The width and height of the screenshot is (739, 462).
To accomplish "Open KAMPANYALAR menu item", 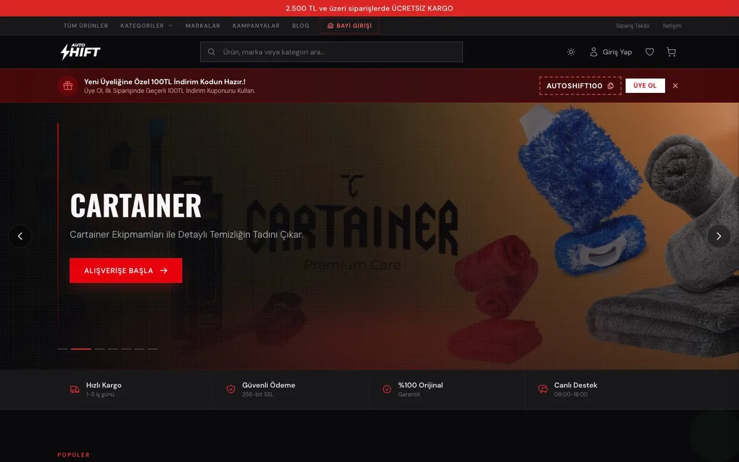I will coord(256,26).
